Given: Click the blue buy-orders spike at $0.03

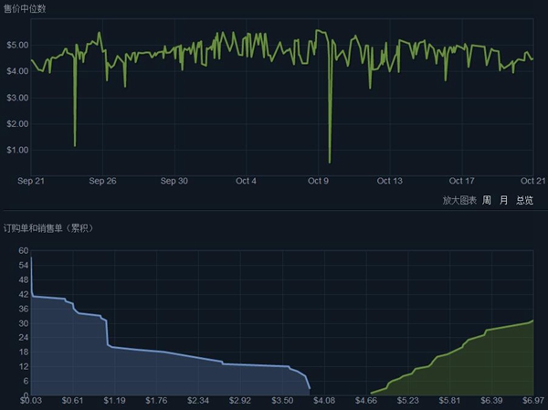Looking at the screenshot, I should (31, 258).
